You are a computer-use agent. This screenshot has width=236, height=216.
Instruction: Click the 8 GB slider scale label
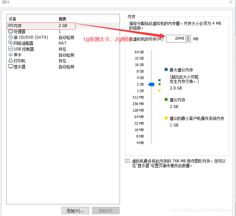click(140, 71)
